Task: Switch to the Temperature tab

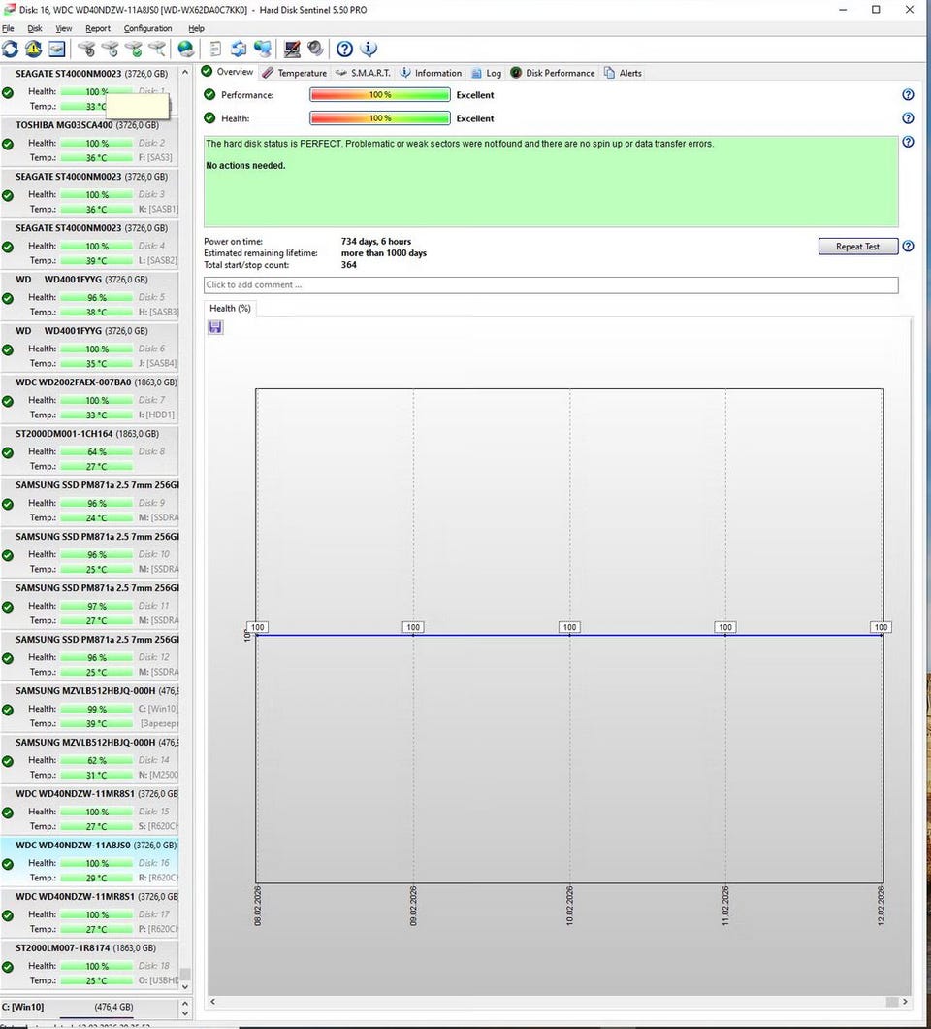Action: tap(295, 73)
